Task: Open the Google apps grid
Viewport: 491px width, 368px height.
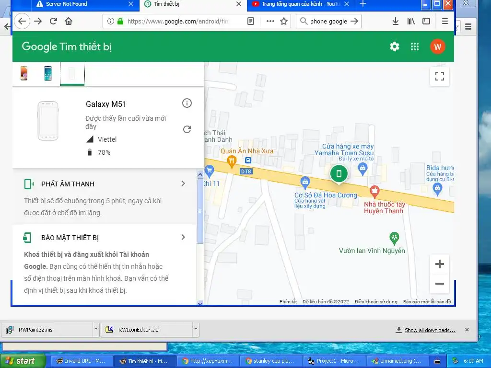Action: [415, 46]
